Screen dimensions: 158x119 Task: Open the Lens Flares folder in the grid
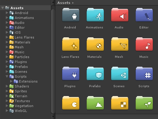pos(71,44)
